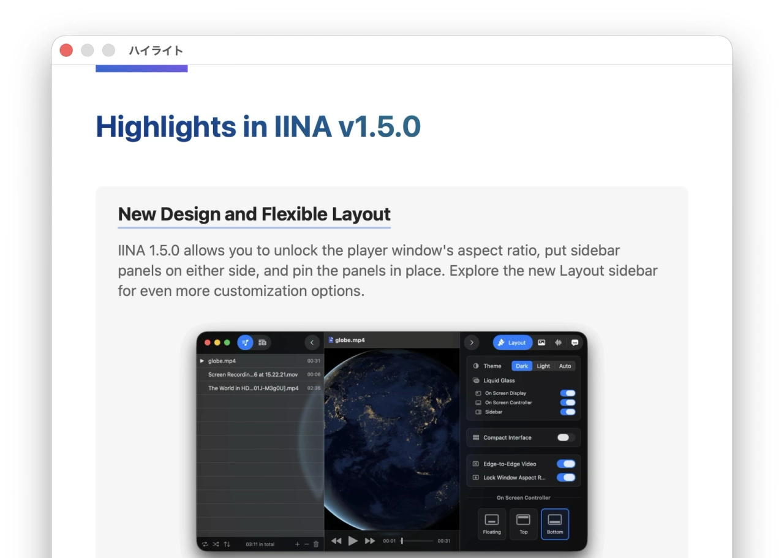Remove item with playlist minus icon
784x558 pixels.
pos(307,544)
